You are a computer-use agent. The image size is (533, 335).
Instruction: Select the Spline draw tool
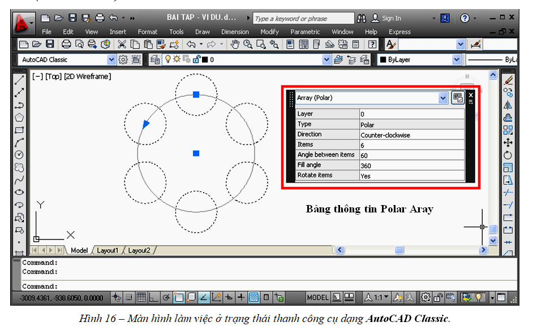coord(19,180)
